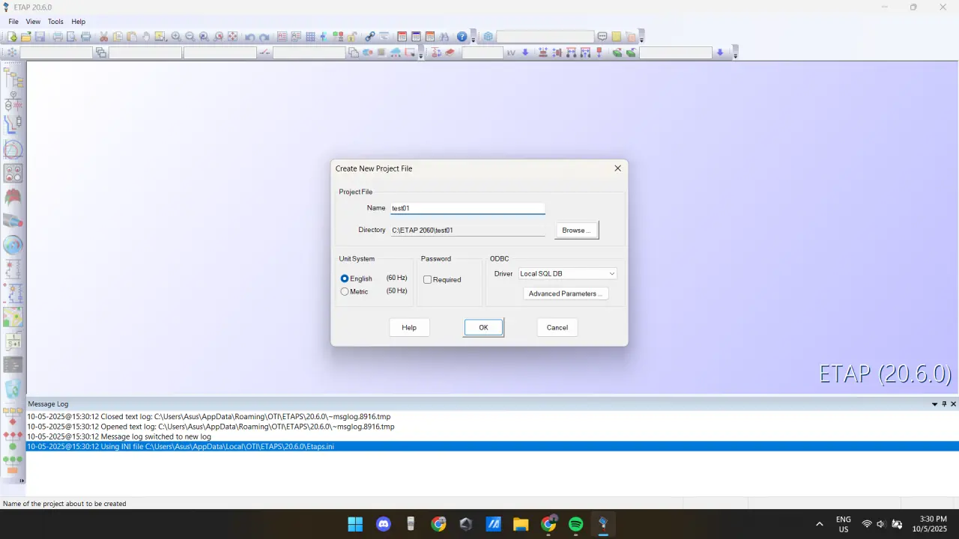The width and height of the screenshot is (959, 539).
Task: Click the yellow sticky note icon
Action: (x=616, y=37)
